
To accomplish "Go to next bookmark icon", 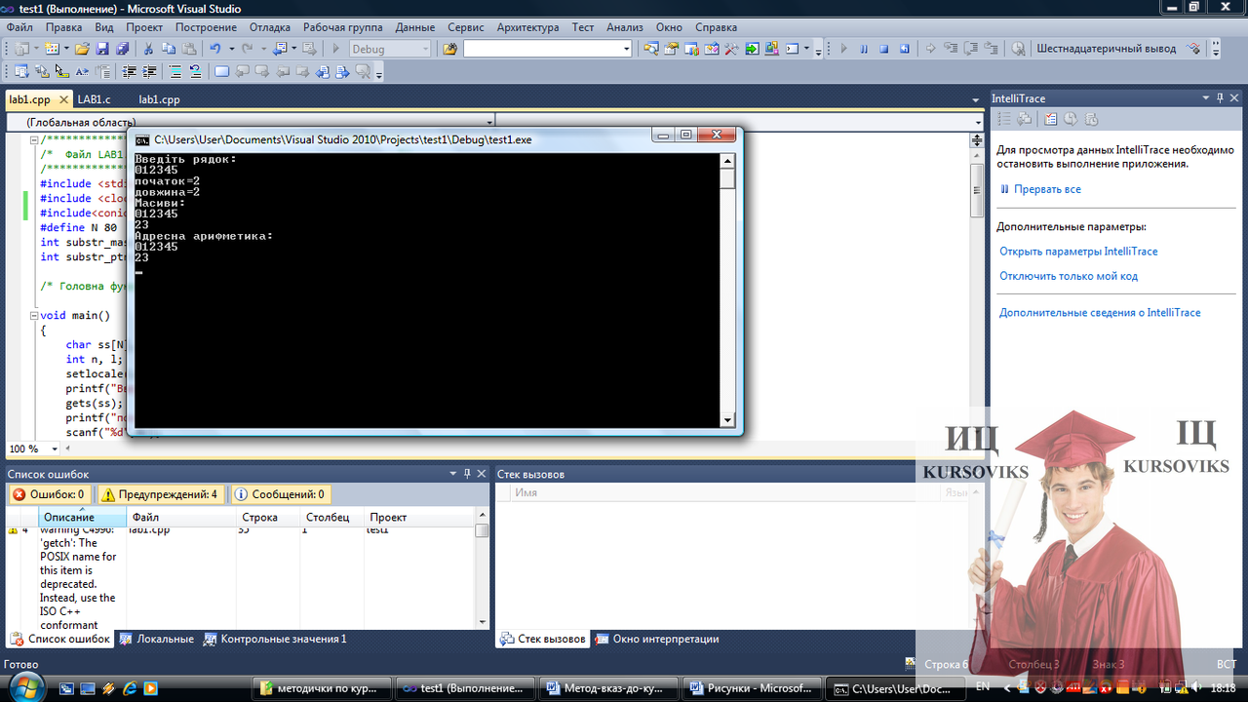I will coord(262,71).
